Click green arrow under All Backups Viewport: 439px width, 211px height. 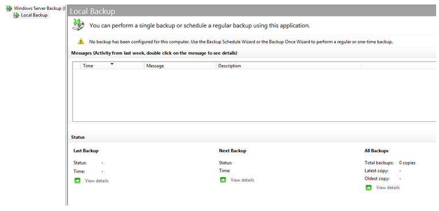coord(368,188)
